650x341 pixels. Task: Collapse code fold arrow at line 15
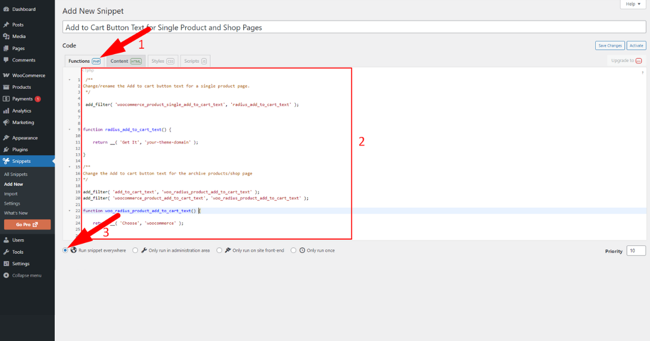tap(69, 167)
